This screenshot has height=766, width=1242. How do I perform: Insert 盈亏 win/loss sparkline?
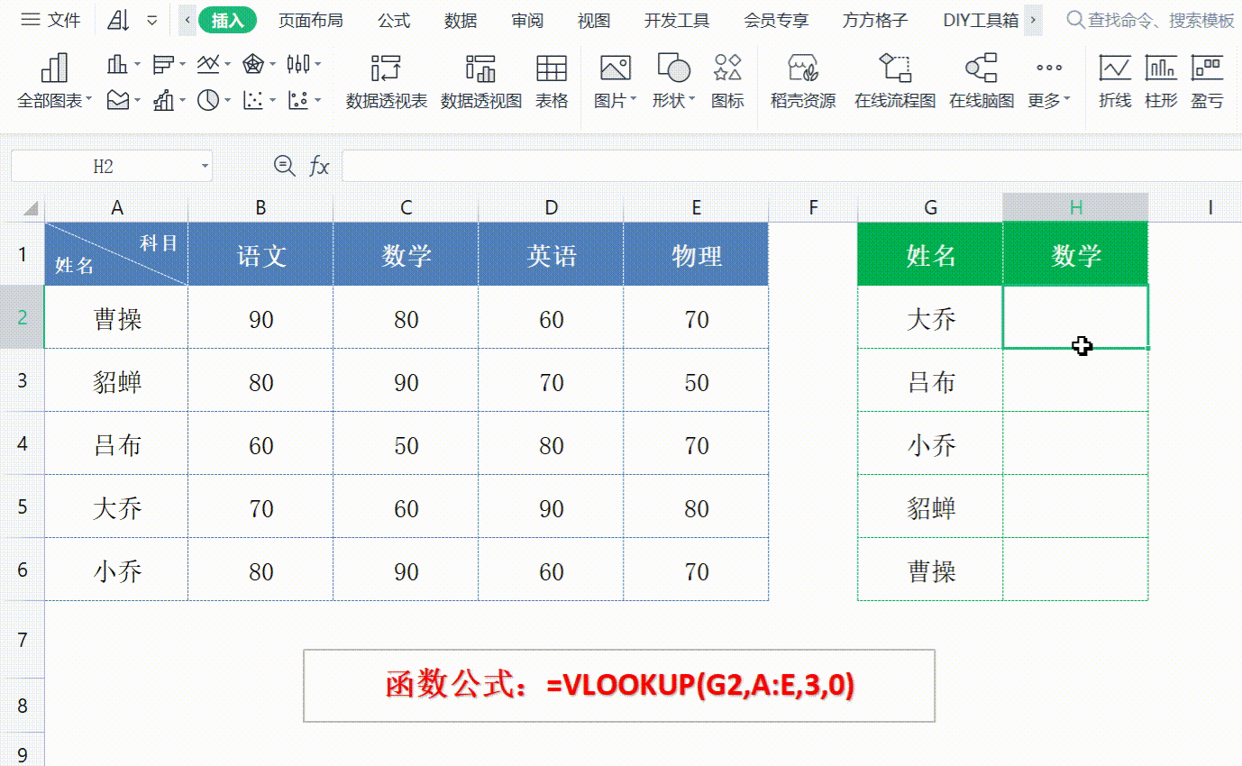[x=1207, y=81]
